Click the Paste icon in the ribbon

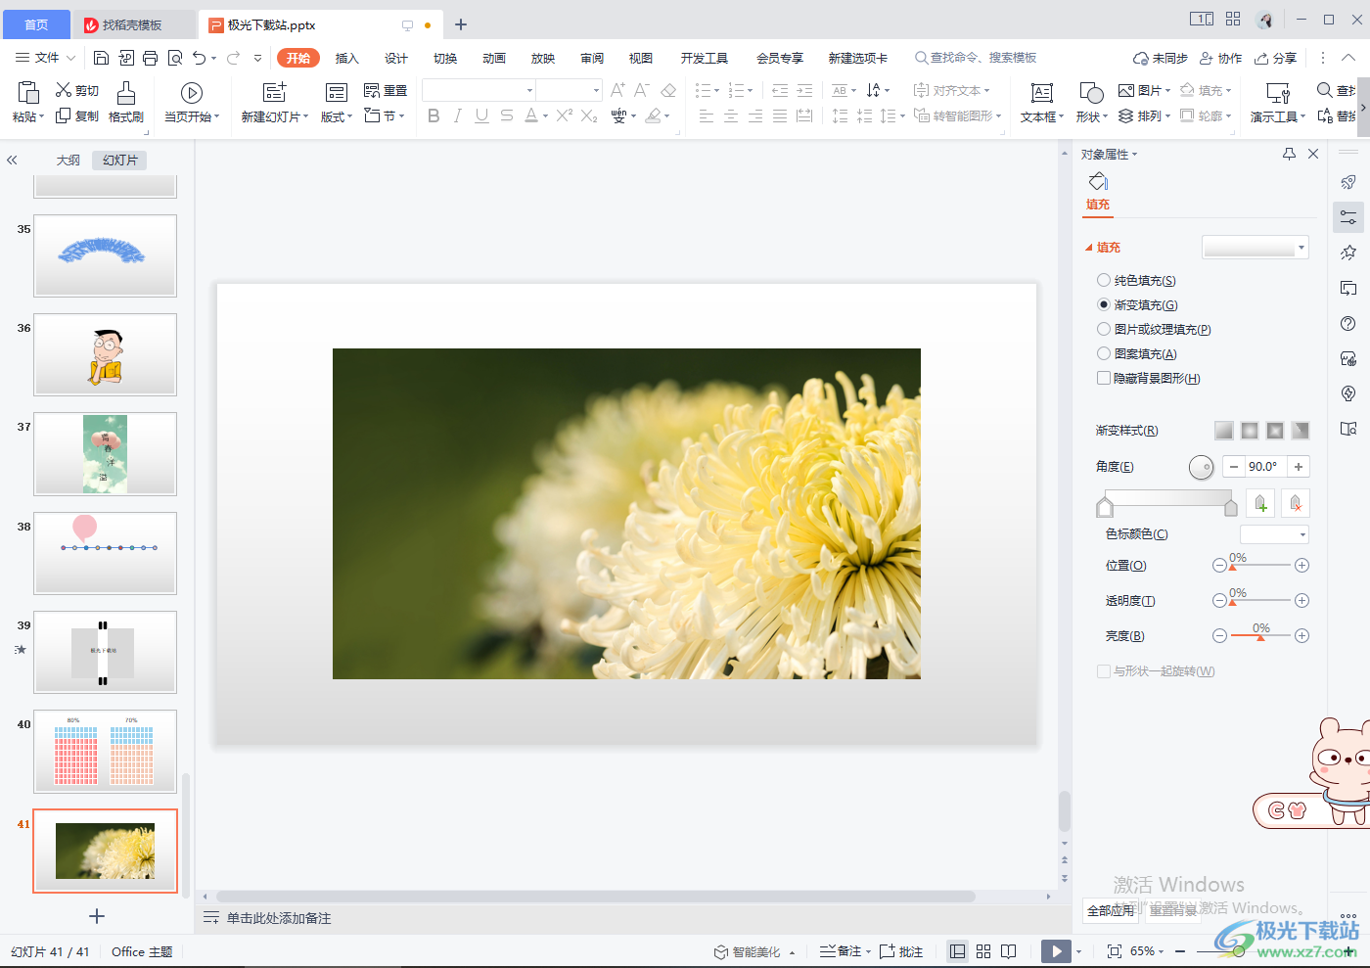pyautogui.click(x=28, y=92)
